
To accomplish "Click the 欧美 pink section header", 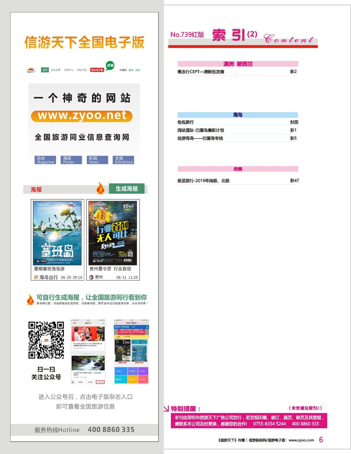I will coord(238,169).
